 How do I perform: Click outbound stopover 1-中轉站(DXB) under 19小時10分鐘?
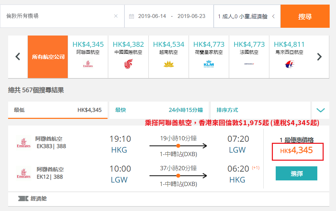(x=178, y=154)
